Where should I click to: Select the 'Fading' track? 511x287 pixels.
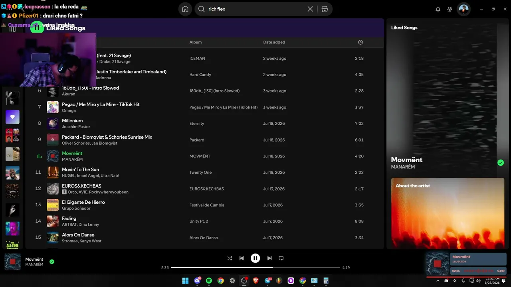coord(69,219)
